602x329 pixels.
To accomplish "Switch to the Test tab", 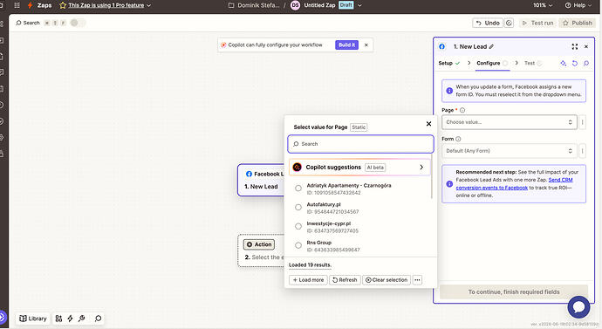I will (x=533, y=63).
